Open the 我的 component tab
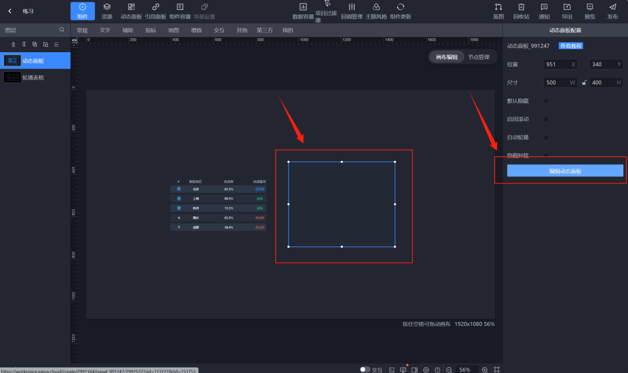628x373 pixels. [288, 30]
